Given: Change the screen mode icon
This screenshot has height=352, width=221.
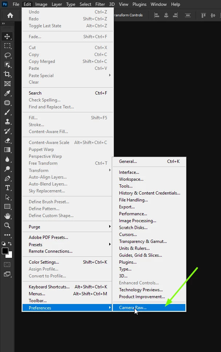Looking at the screenshot, I should [x=7, y=274].
